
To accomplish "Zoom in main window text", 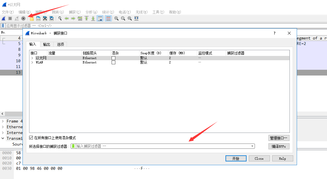I will 116,18.
